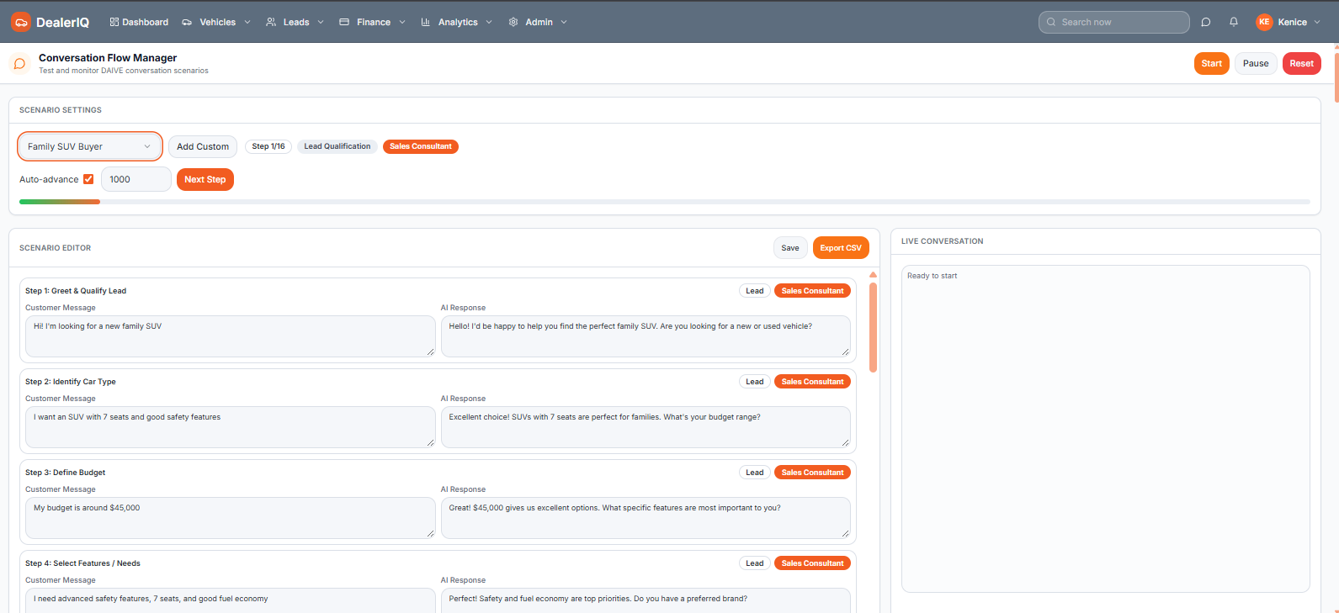
Task: Focus the Search now field
Action: click(x=1114, y=22)
